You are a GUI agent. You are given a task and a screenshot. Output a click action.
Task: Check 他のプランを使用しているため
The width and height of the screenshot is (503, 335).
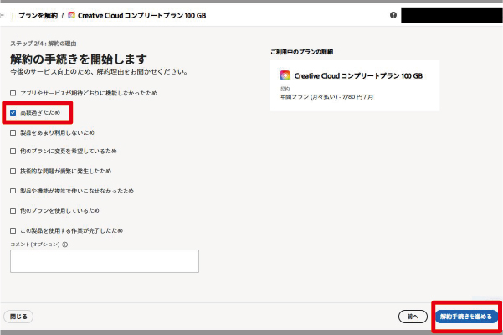tap(13, 211)
